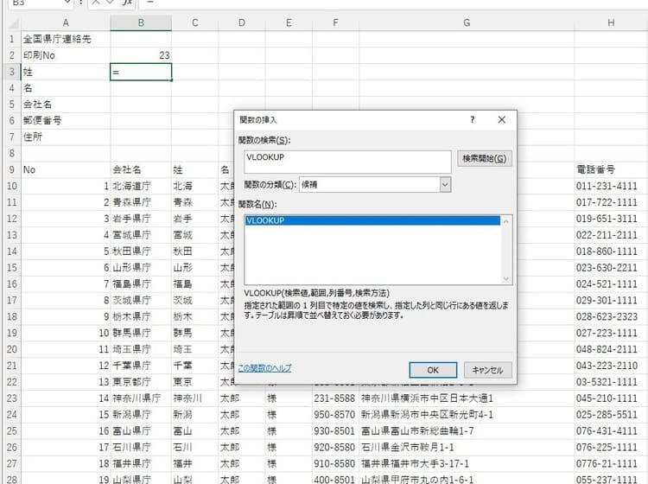Click address 石川県金沢市鞍月1-1
Screen dimensions: 648x484
point(467,447)
